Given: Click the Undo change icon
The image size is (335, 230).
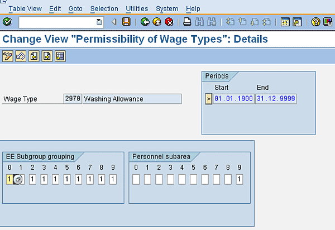Looking at the screenshot, I should (x=21, y=56).
